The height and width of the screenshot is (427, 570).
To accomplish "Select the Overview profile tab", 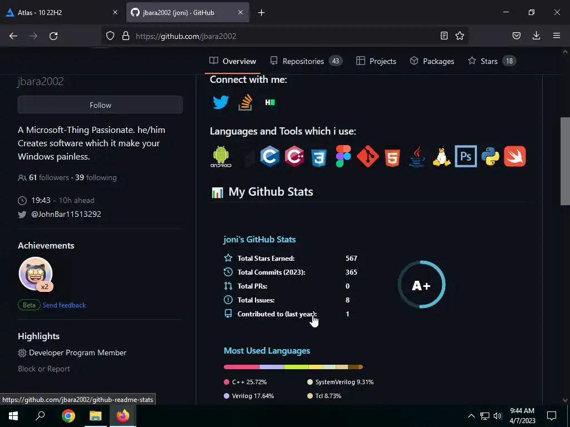I will point(233,61).
